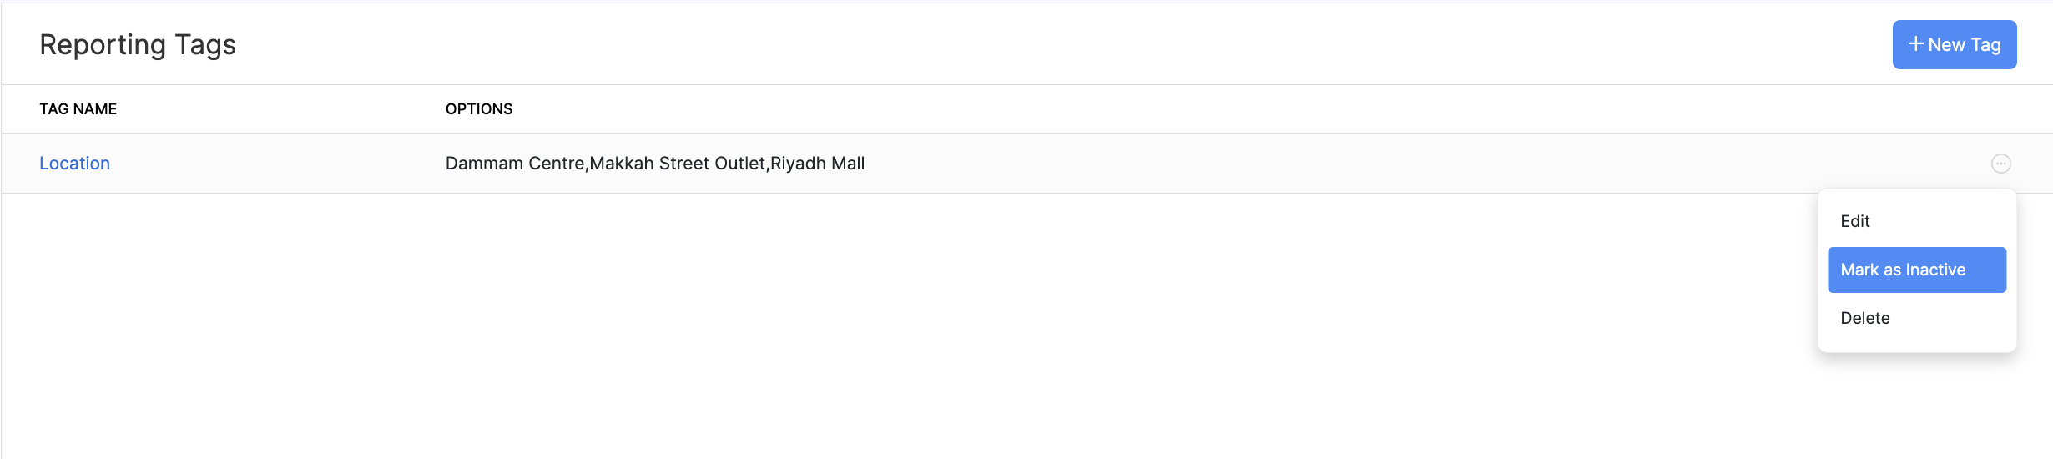Click the Dammam Centre option text

coord(515,164)
